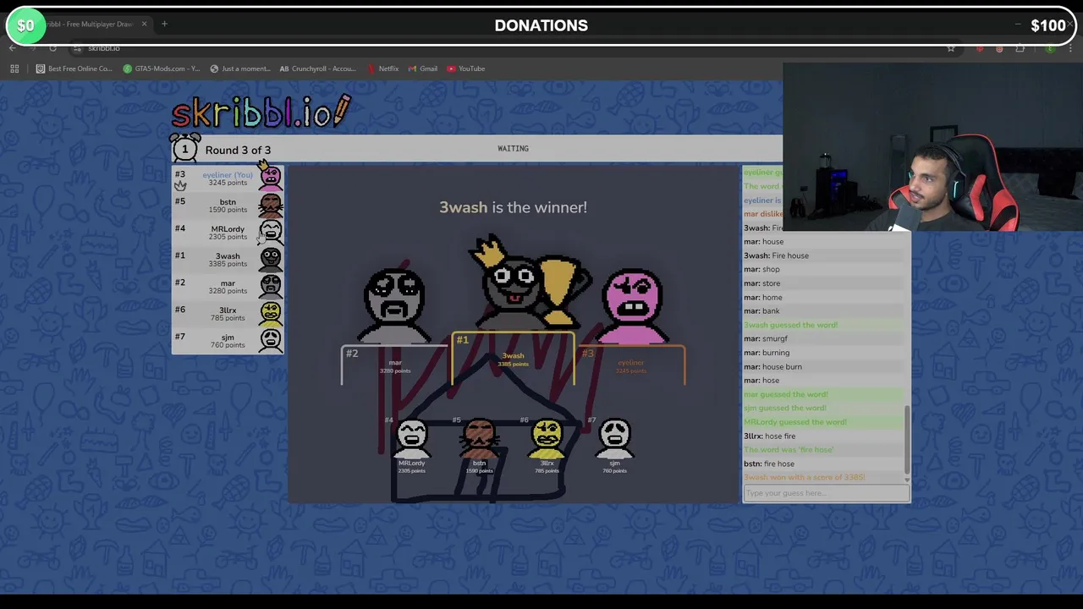Viewport: 1083px width, 609px height.
Task: Click 'MRLordy guessed the word!' message
Action: tap(795, 422)
